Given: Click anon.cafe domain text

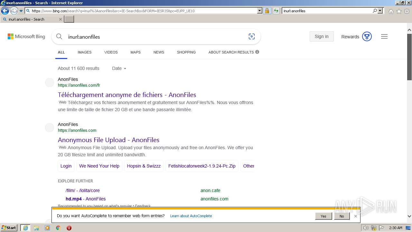Looking at the screenshot, I should [x=210, y=190].
